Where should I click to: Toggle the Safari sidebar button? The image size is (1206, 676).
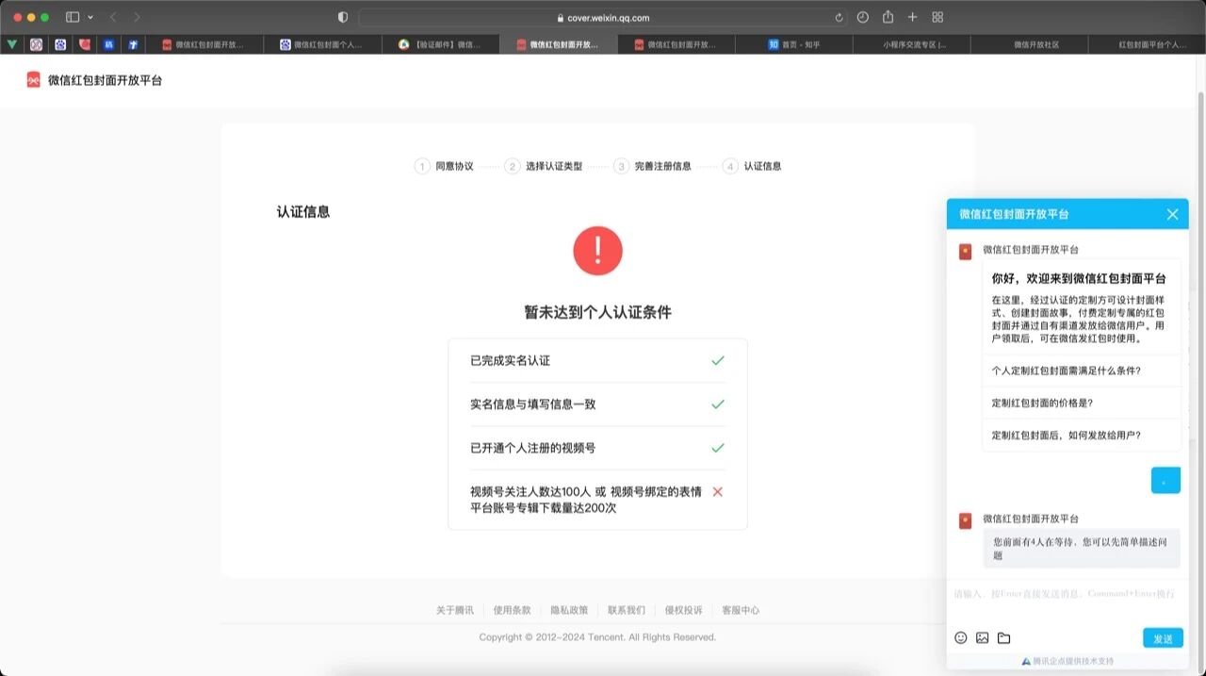(73, 17)
